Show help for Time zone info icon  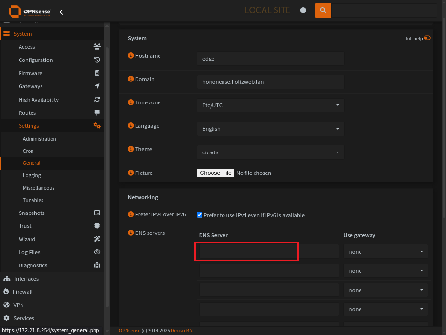131,102
